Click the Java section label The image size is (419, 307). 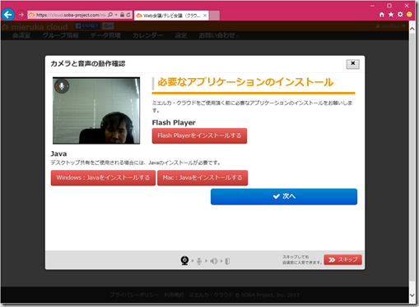point(58,153)
